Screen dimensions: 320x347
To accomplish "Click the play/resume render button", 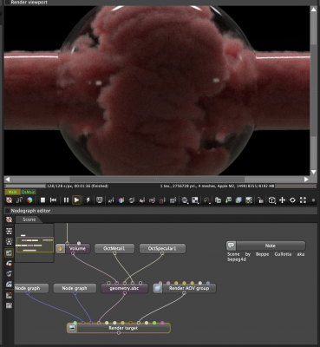I will [x=76, y=200].
